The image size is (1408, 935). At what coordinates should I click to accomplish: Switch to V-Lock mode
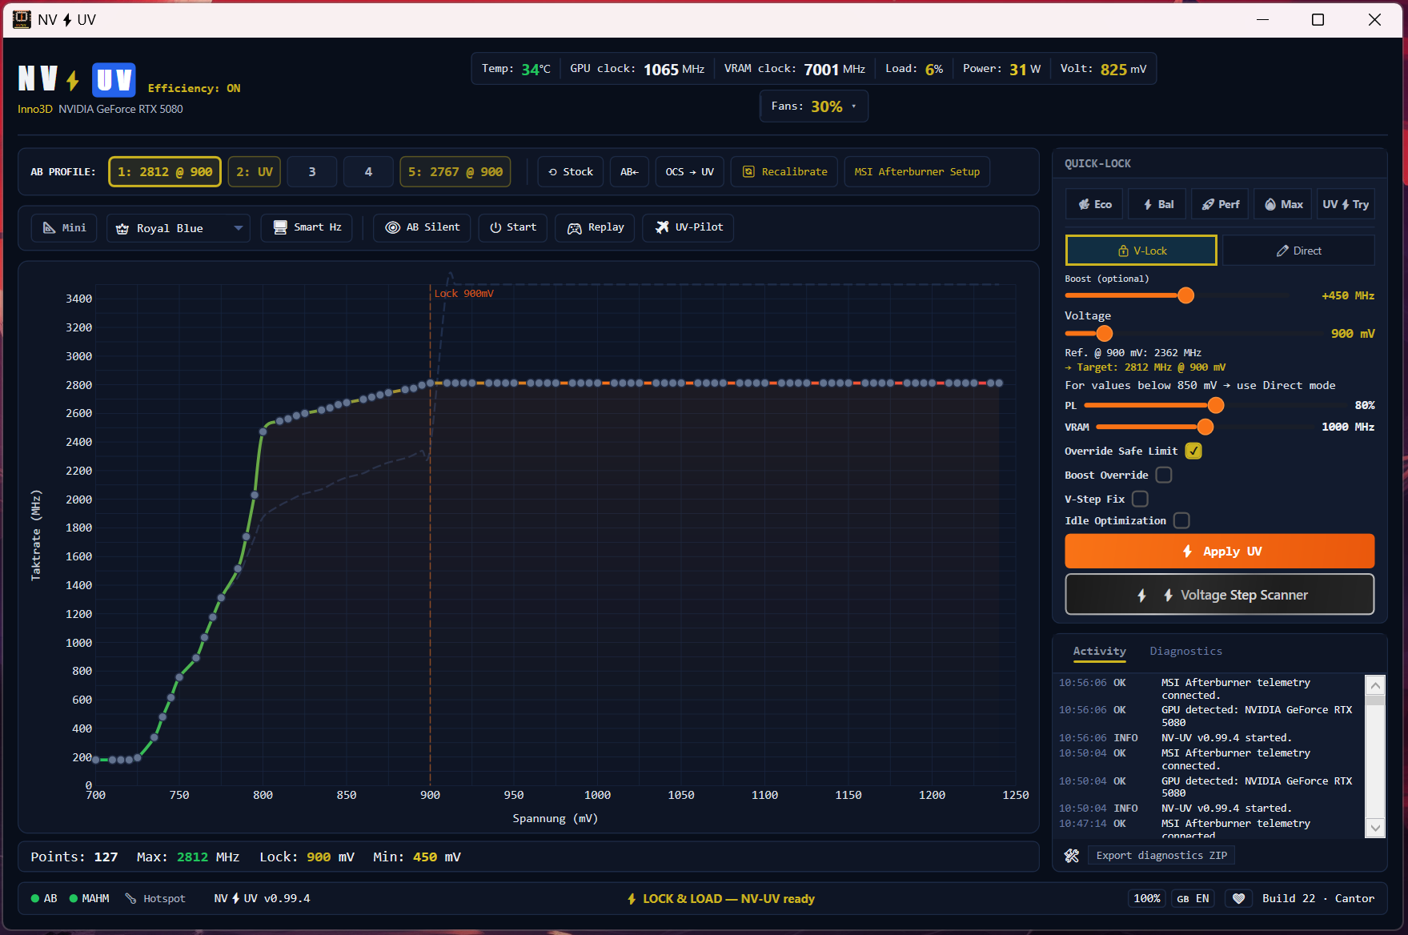pyautogui.click(x=1141, y=251)
